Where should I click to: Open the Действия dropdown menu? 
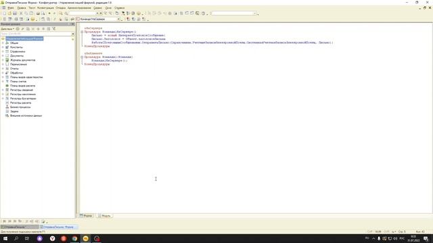pyautogui.click(x=7, y=29)
